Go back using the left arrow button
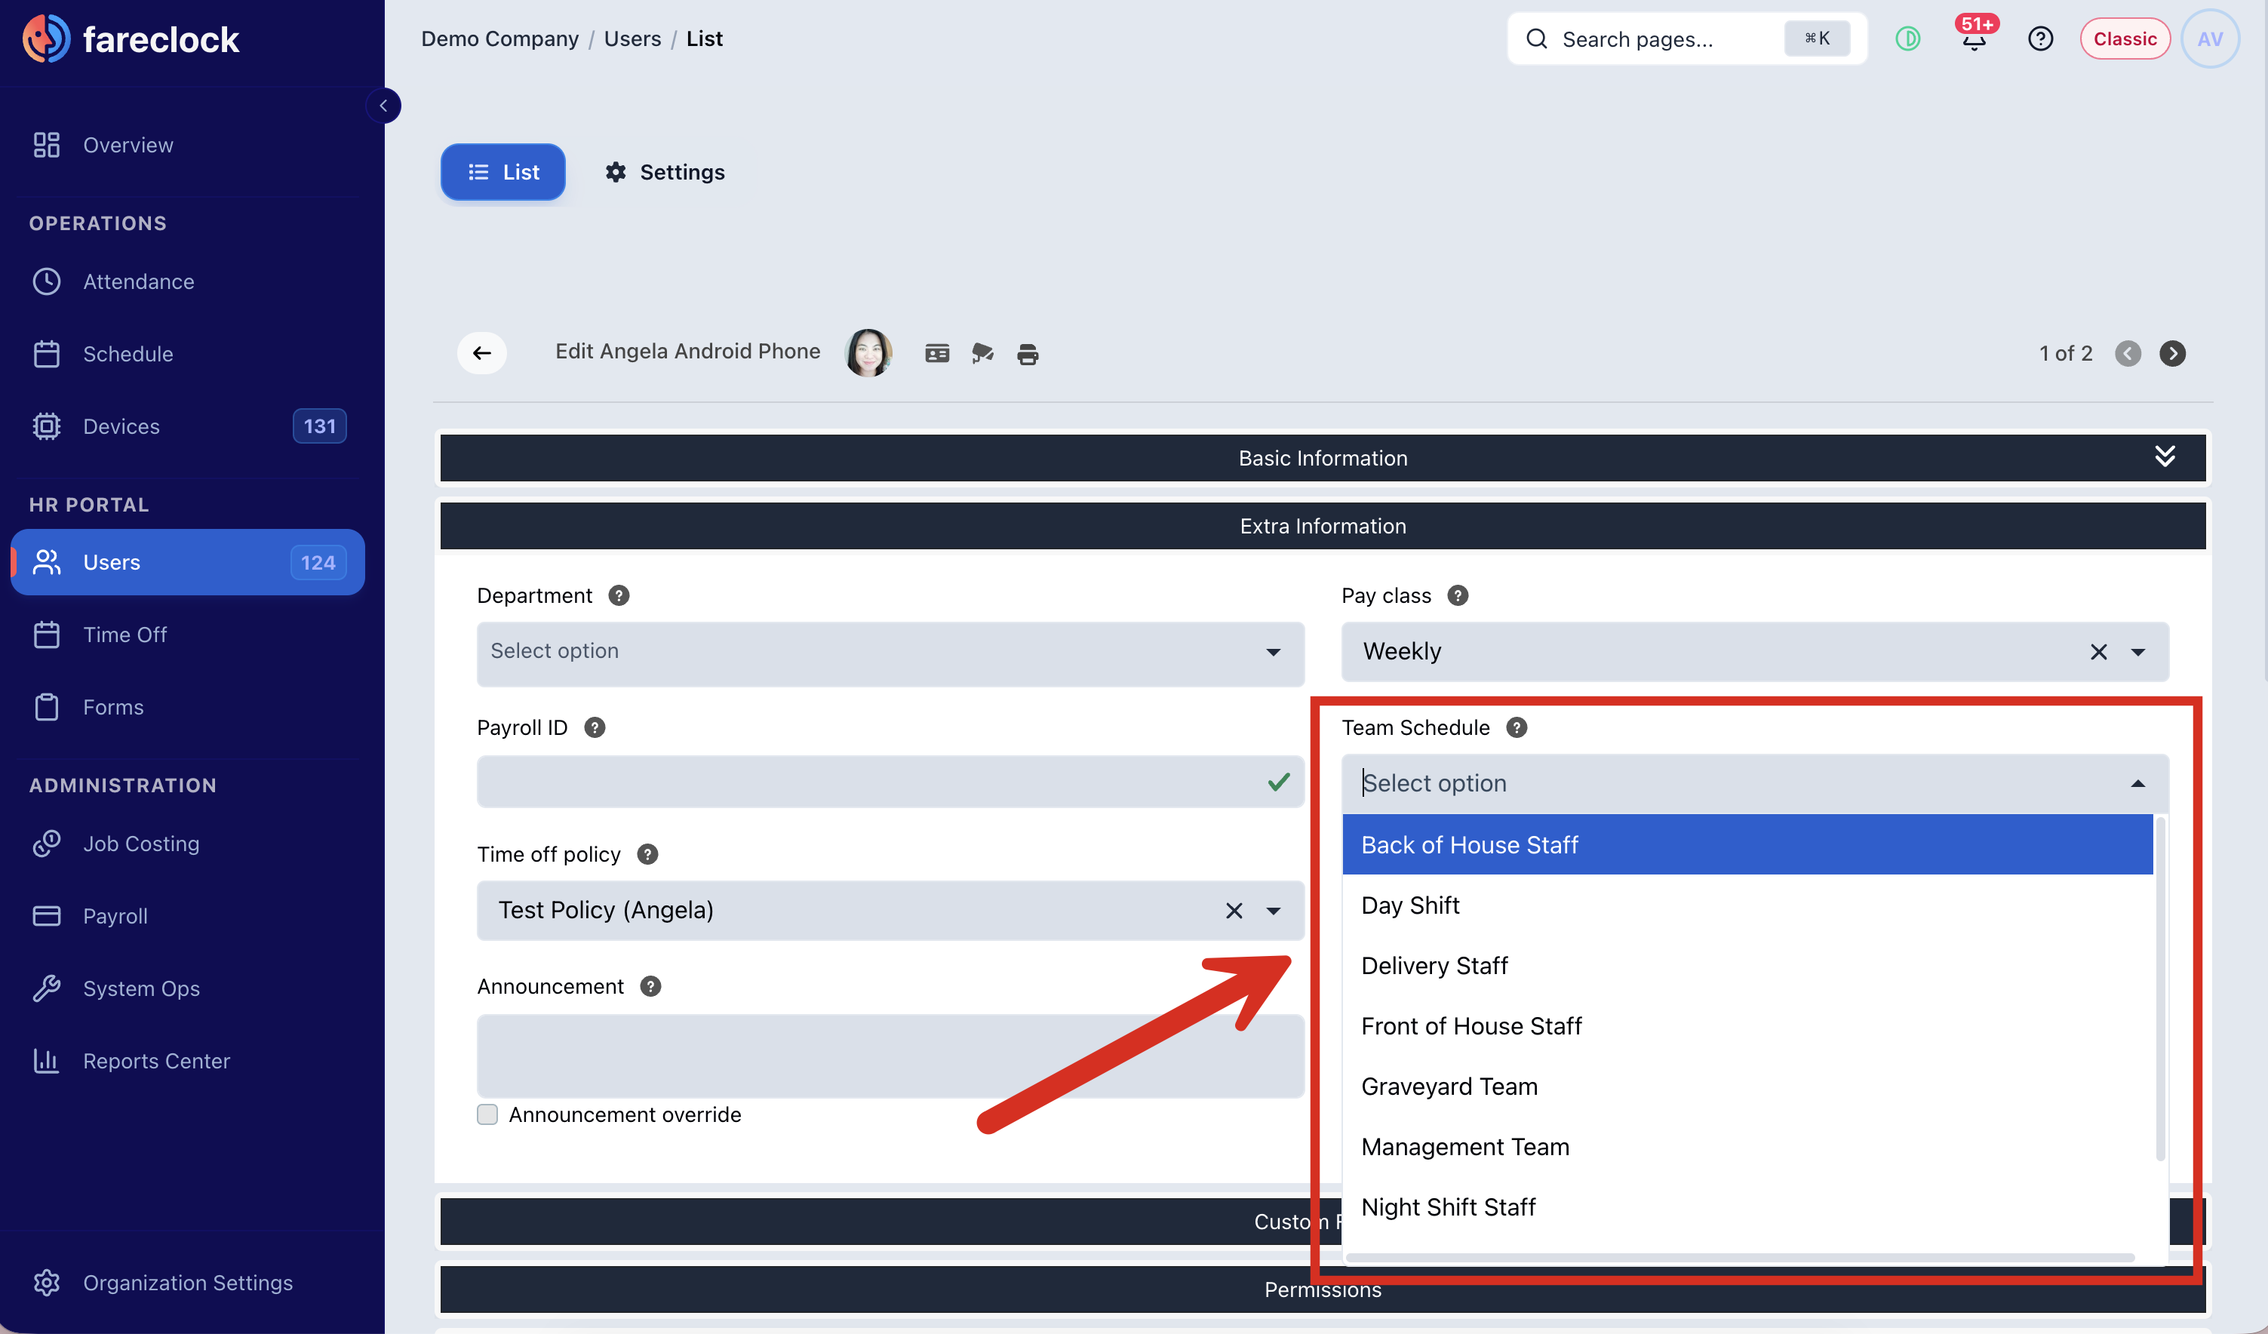The width and height of the screenshot is (2268, 1334). tap(482, 353)
